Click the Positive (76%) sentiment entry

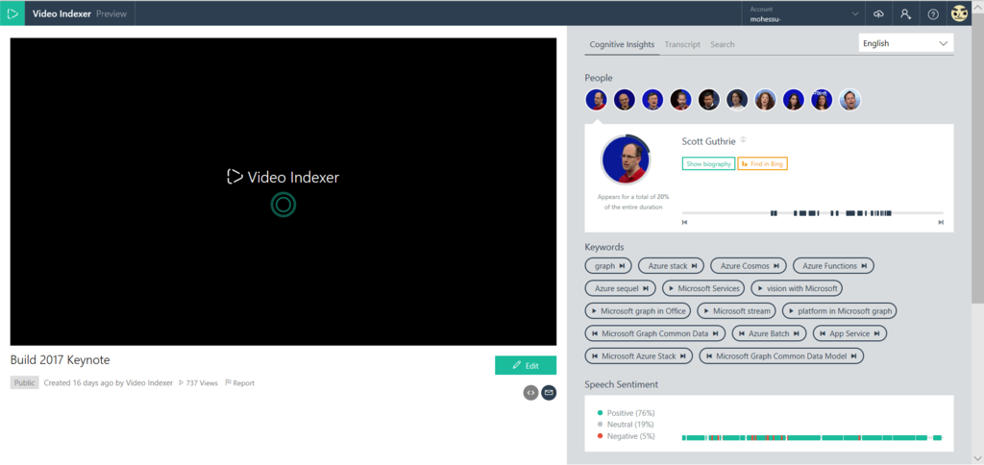[x=627, y=413]
